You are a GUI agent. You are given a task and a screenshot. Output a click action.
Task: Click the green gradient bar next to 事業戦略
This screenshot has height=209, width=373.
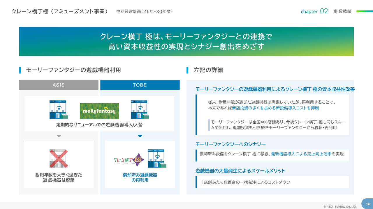click(x=364, y=11)
